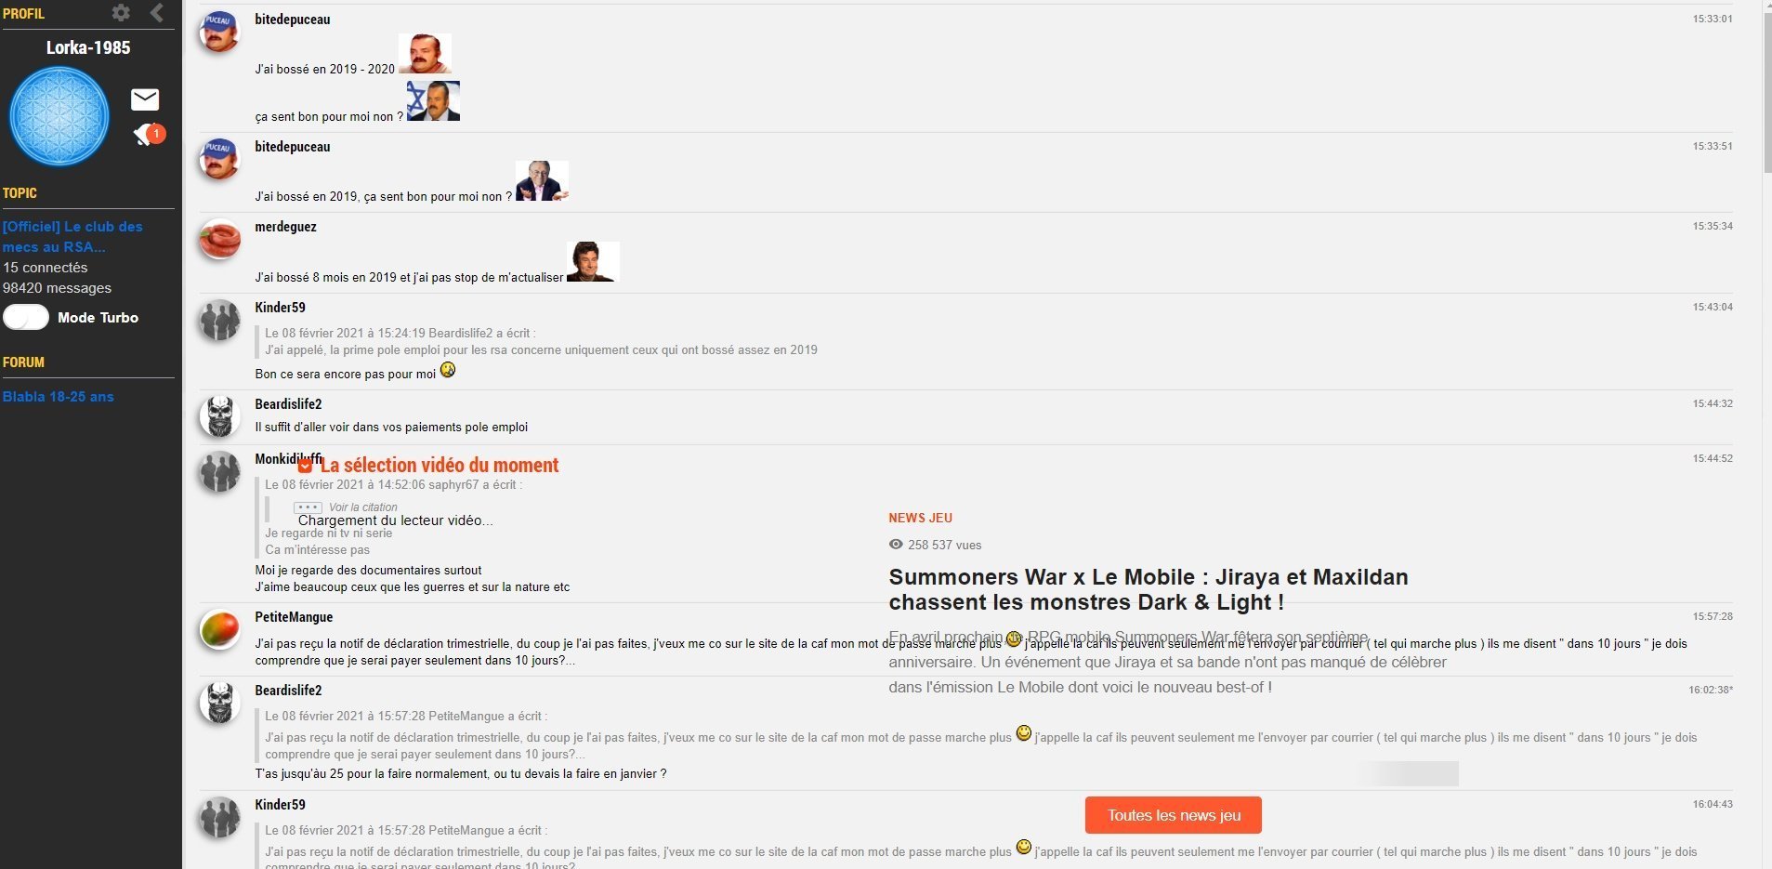Collapse La sélection vidéo du moment panel
The width and height of the screenshot is (1772, 869).
coord(305,466)
